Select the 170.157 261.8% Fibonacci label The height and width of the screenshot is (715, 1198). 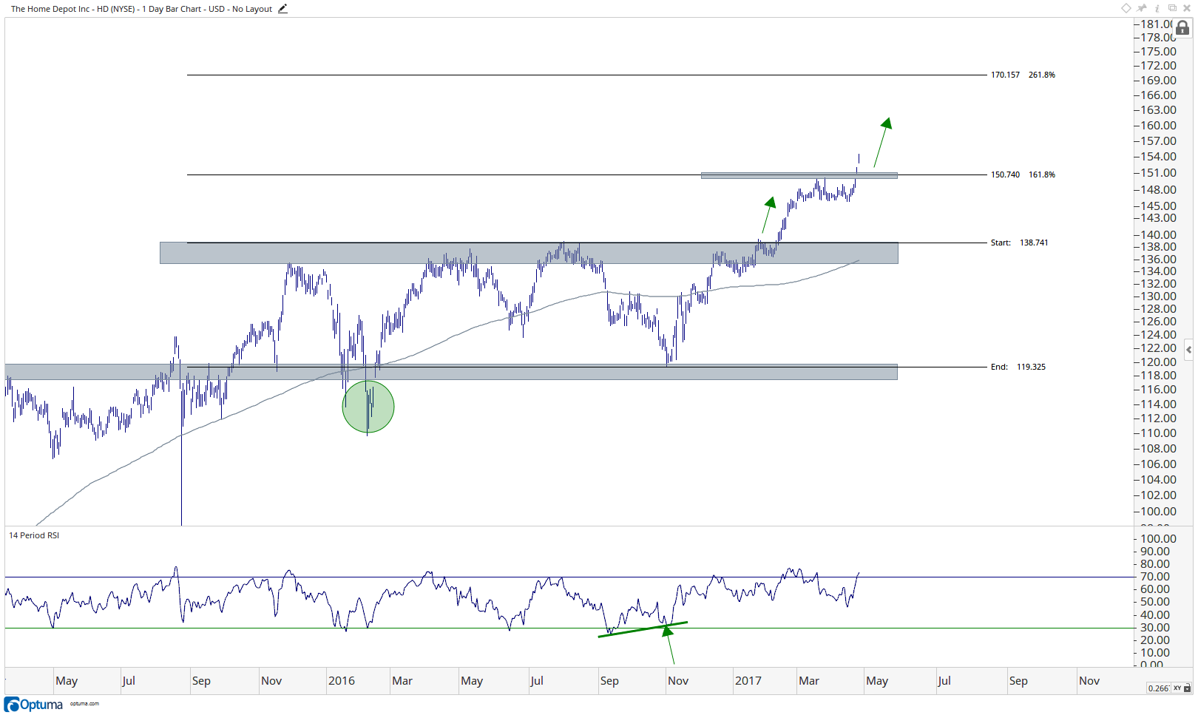click(x=1023, y=75)
